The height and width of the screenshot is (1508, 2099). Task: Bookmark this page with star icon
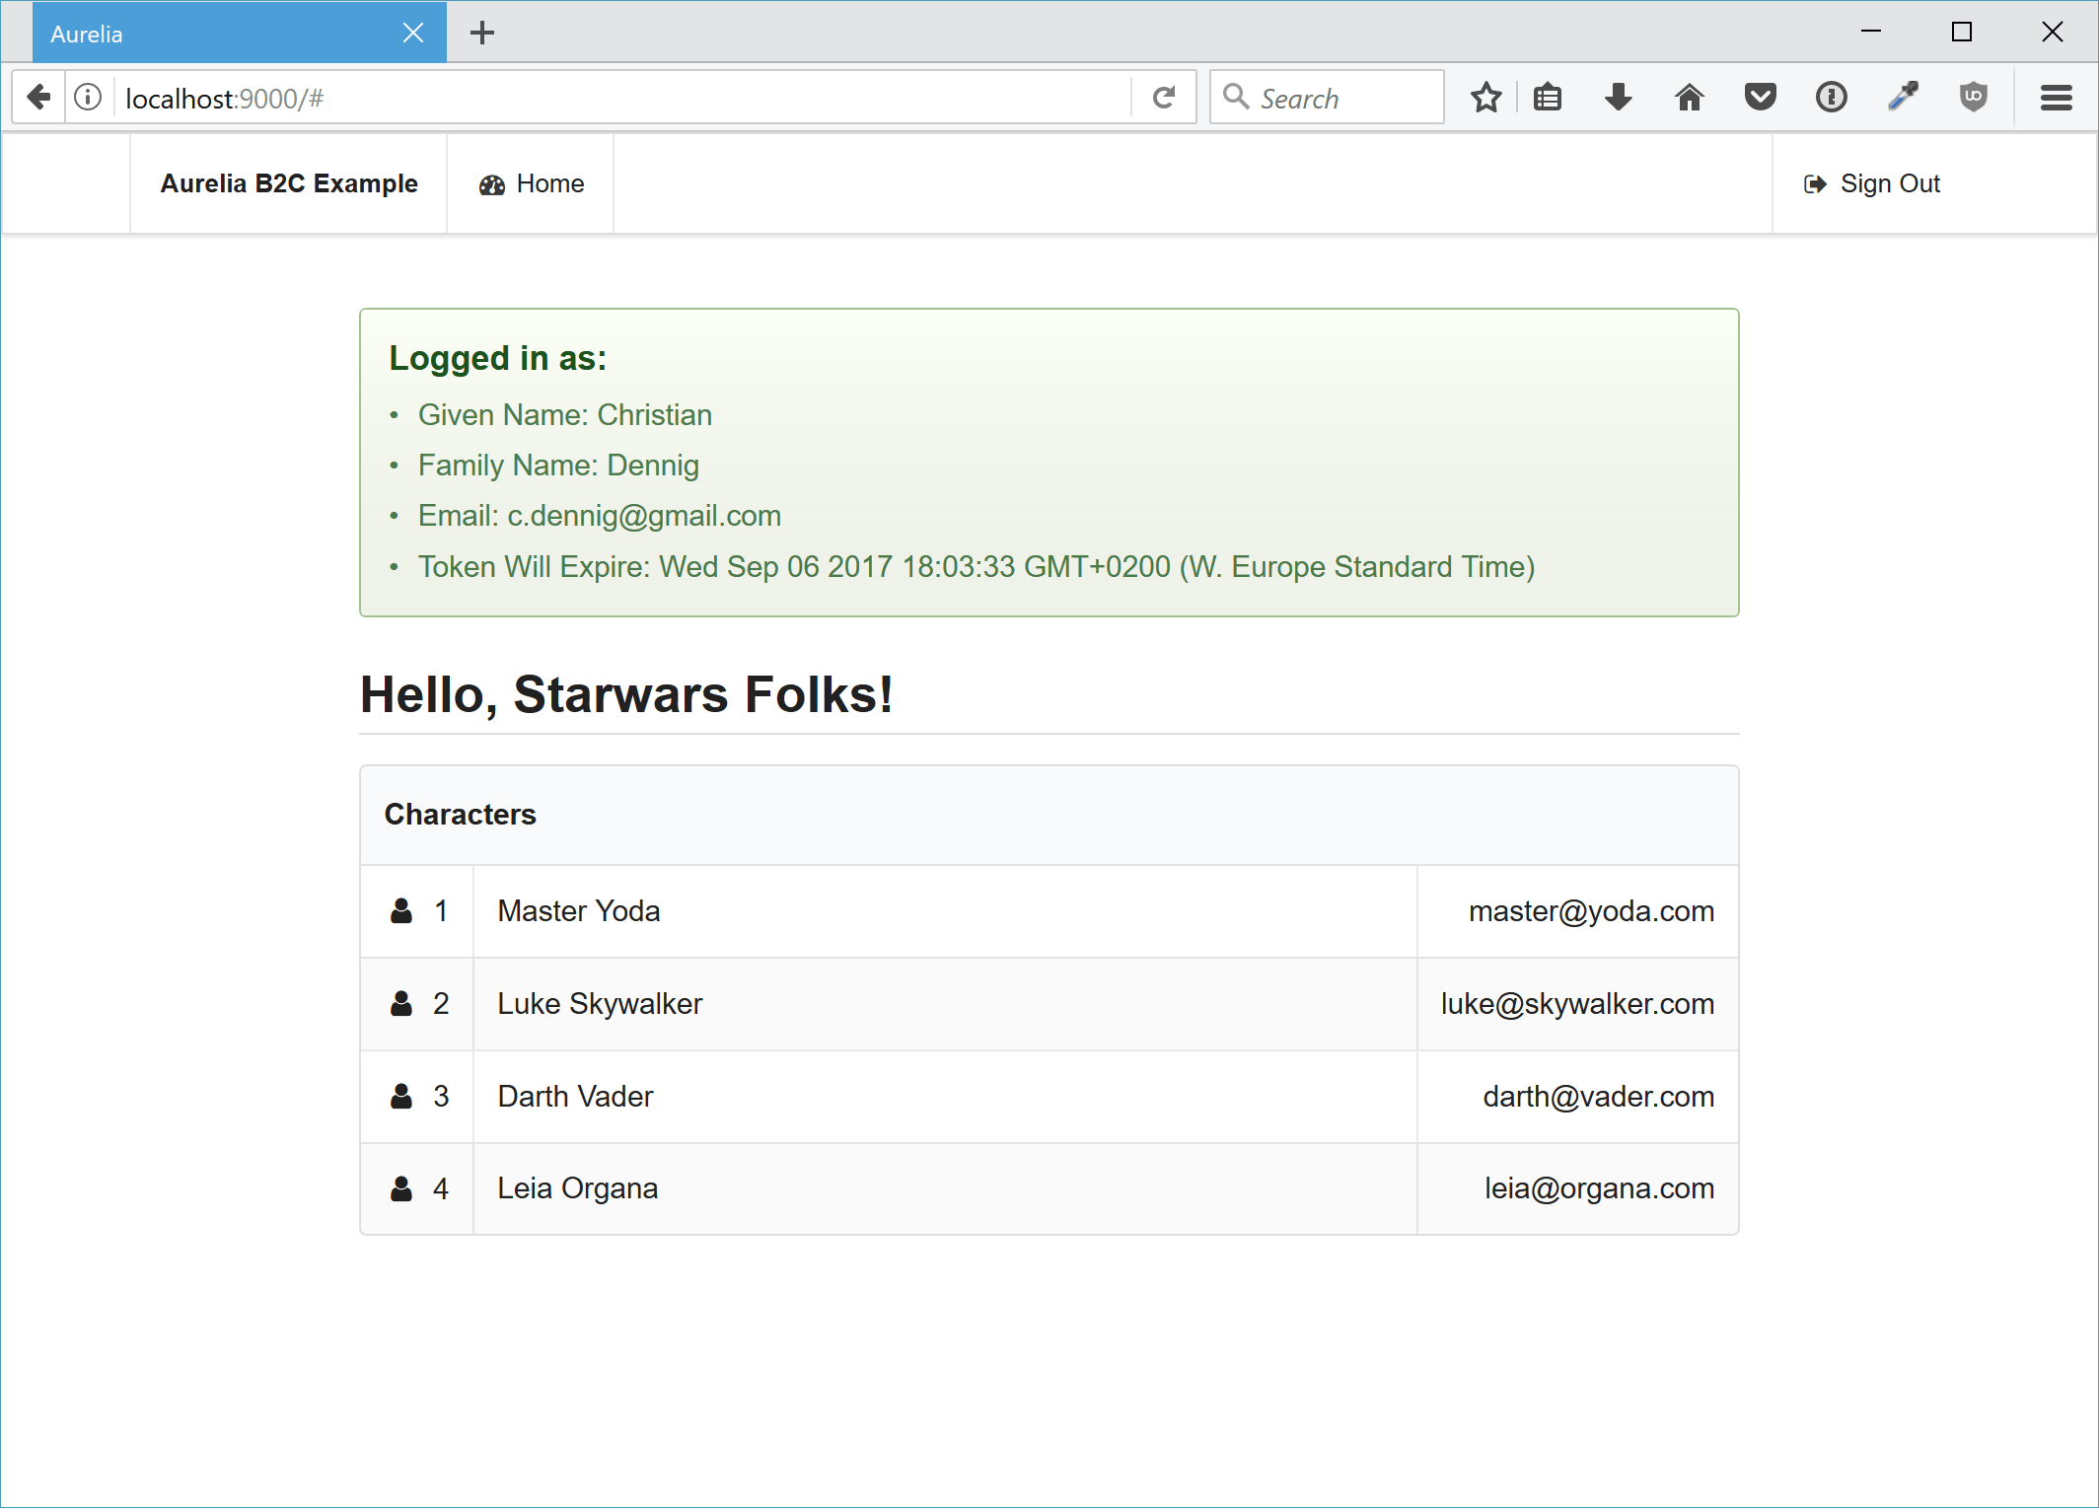pyautogui.click(x=1485, y=97)
